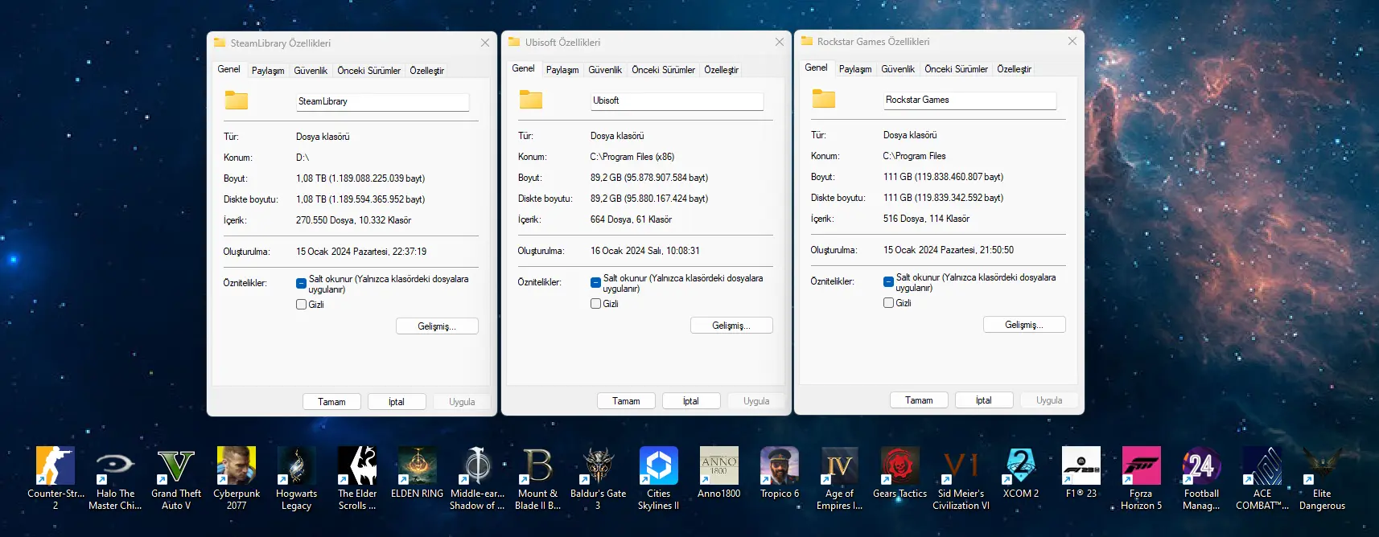Open the Middle-earth Shadow of Mordor shortcut
This screenshot has height=537, width=1379.
(x=477, y=478)
